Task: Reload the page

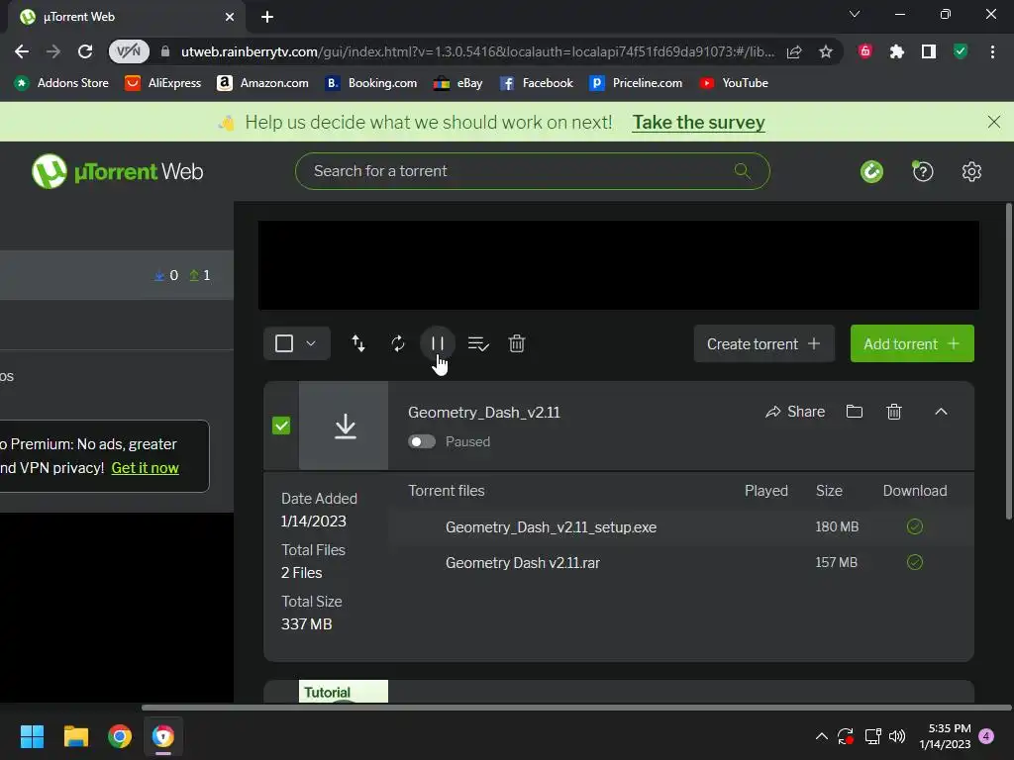Action: (x=85, y=51)
